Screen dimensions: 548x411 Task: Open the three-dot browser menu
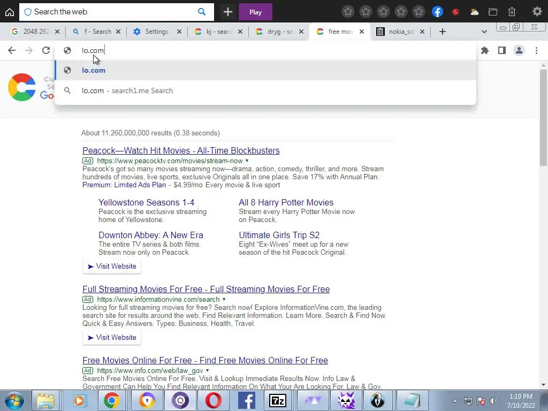pyautogui.click(x=536, y=50)
